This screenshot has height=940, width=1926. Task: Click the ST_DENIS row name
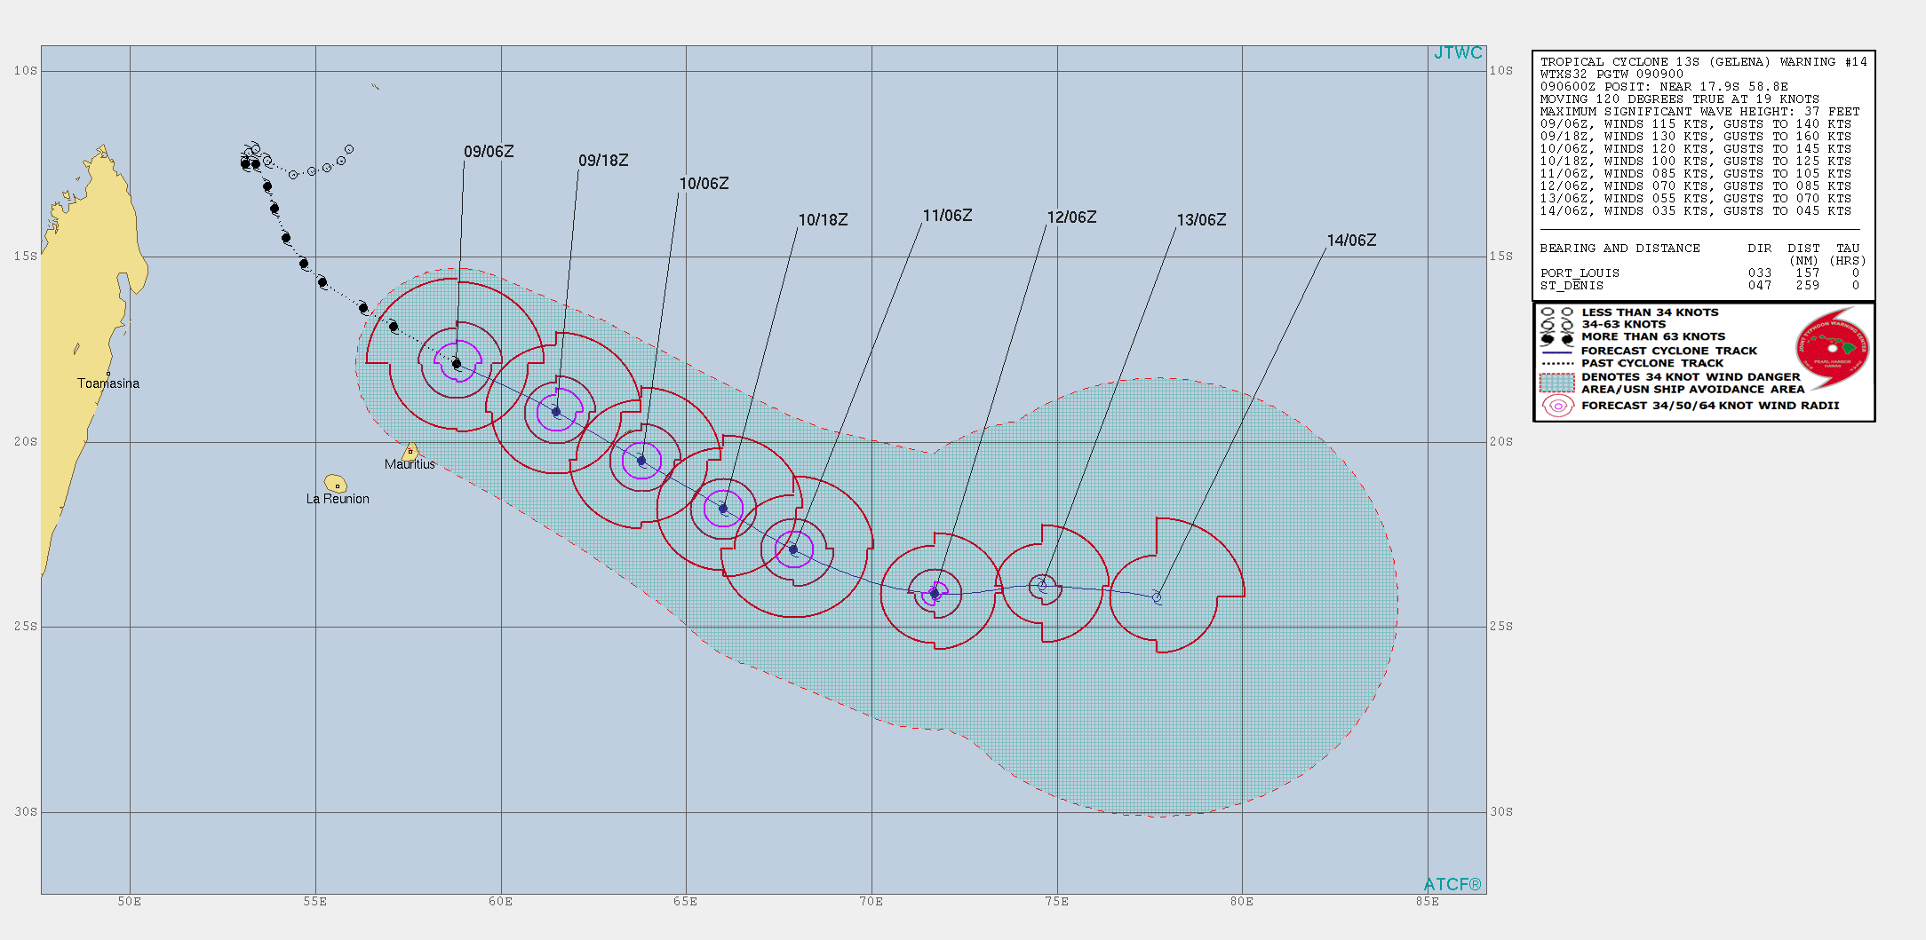point(1572,286)
